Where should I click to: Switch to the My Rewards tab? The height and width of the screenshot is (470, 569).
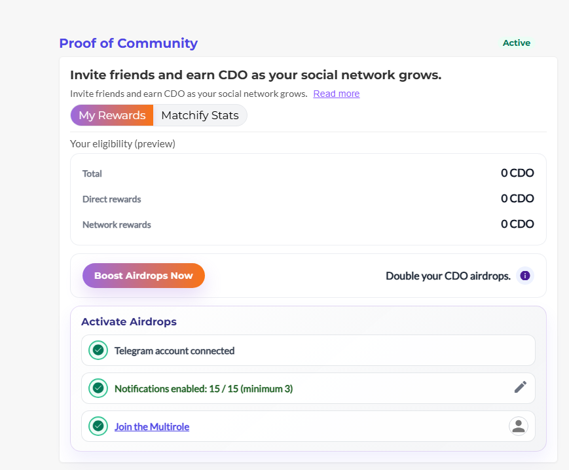(112, 115)
